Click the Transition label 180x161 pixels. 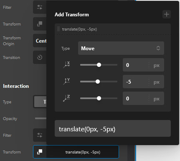click(11, 58)
